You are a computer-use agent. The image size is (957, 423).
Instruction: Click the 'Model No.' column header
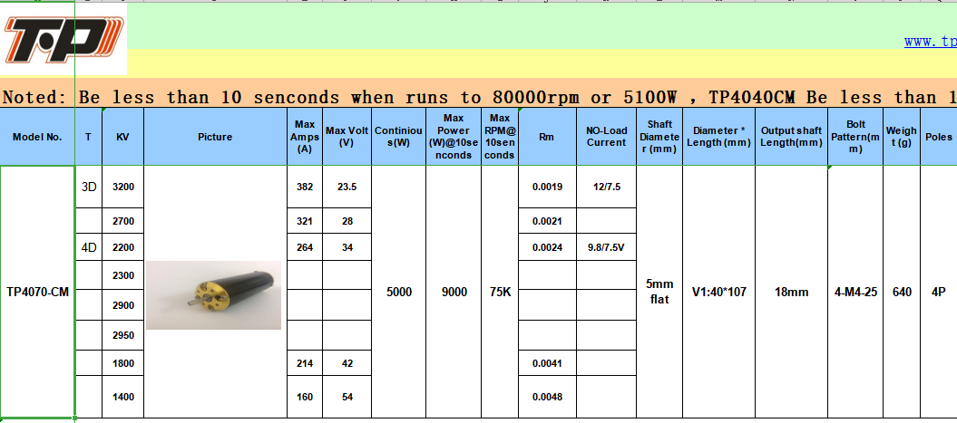[37, 137]
